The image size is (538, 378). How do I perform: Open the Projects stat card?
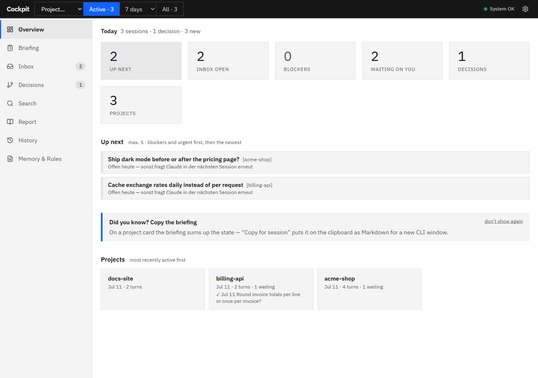(141, 105)
